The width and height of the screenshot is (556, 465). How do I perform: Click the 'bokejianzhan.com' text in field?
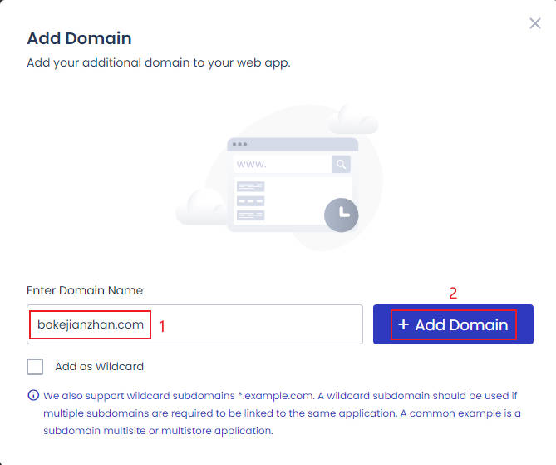pos(91,324)
